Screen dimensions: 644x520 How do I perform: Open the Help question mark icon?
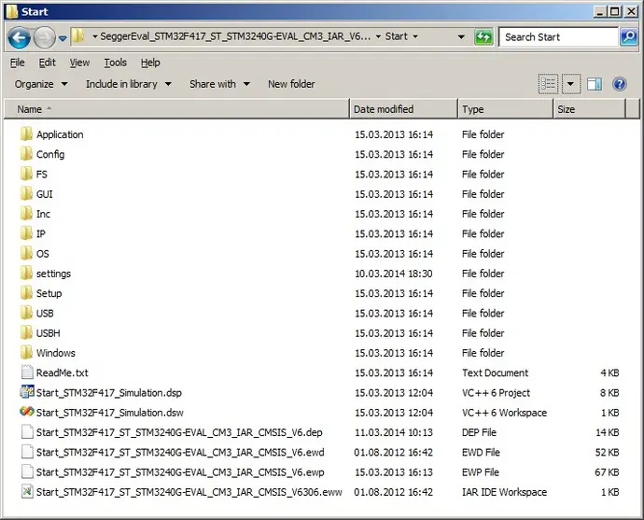click(619, 84)
